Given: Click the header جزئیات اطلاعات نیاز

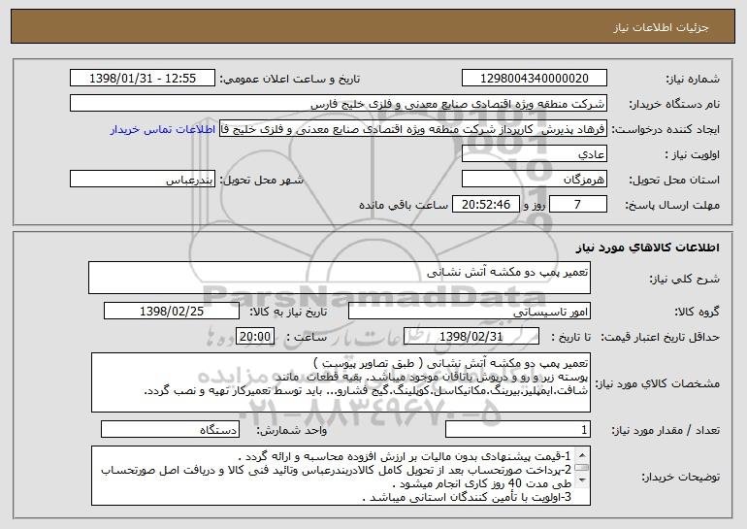Looking at the screenshot, I should [661, 27].
